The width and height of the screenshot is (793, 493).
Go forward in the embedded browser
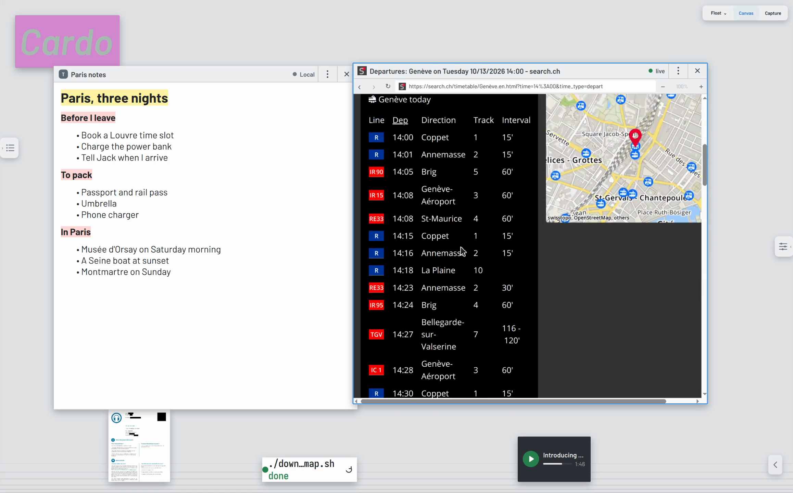(x=374, y=87)
